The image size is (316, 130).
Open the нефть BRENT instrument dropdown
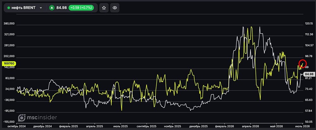(25, 8)
